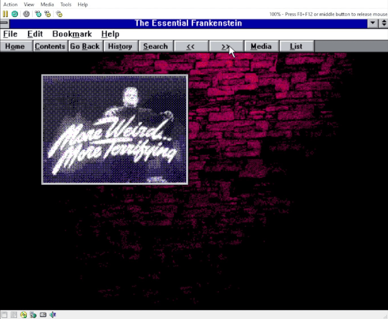Go to the Home screen button
The image size is (388, 319).
[16, 46]
